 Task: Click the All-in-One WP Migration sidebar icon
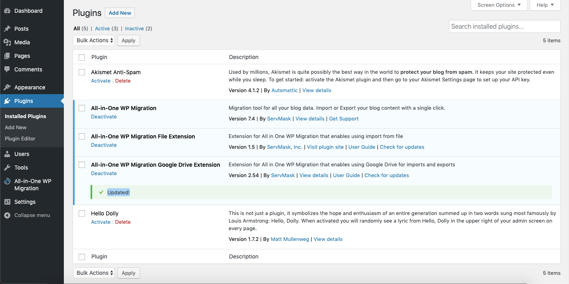[x=7, y=181]
